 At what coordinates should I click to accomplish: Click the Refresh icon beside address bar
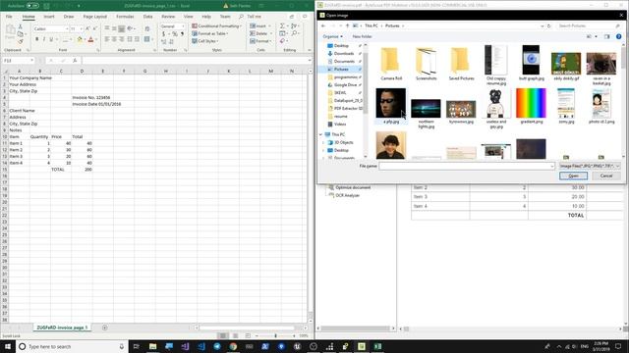point(548,26)
